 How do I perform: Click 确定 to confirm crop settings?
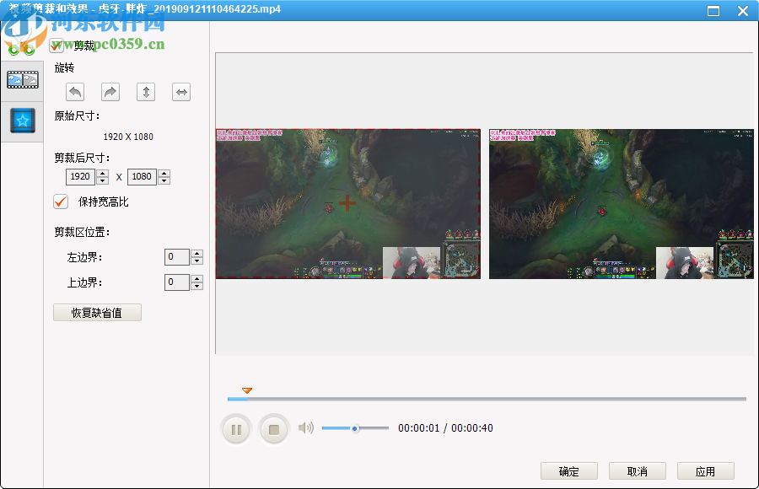(x=568, y=470)
